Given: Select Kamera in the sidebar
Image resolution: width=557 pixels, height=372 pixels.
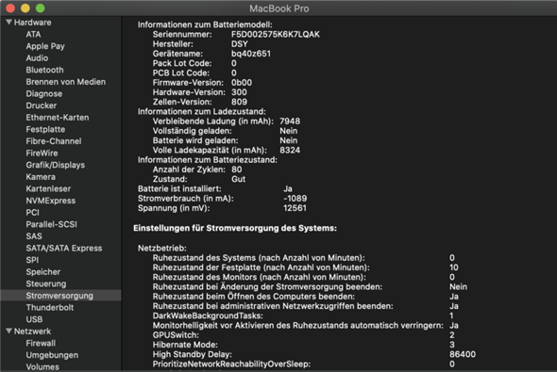Looking at the screenshot, I should [41, 177].
